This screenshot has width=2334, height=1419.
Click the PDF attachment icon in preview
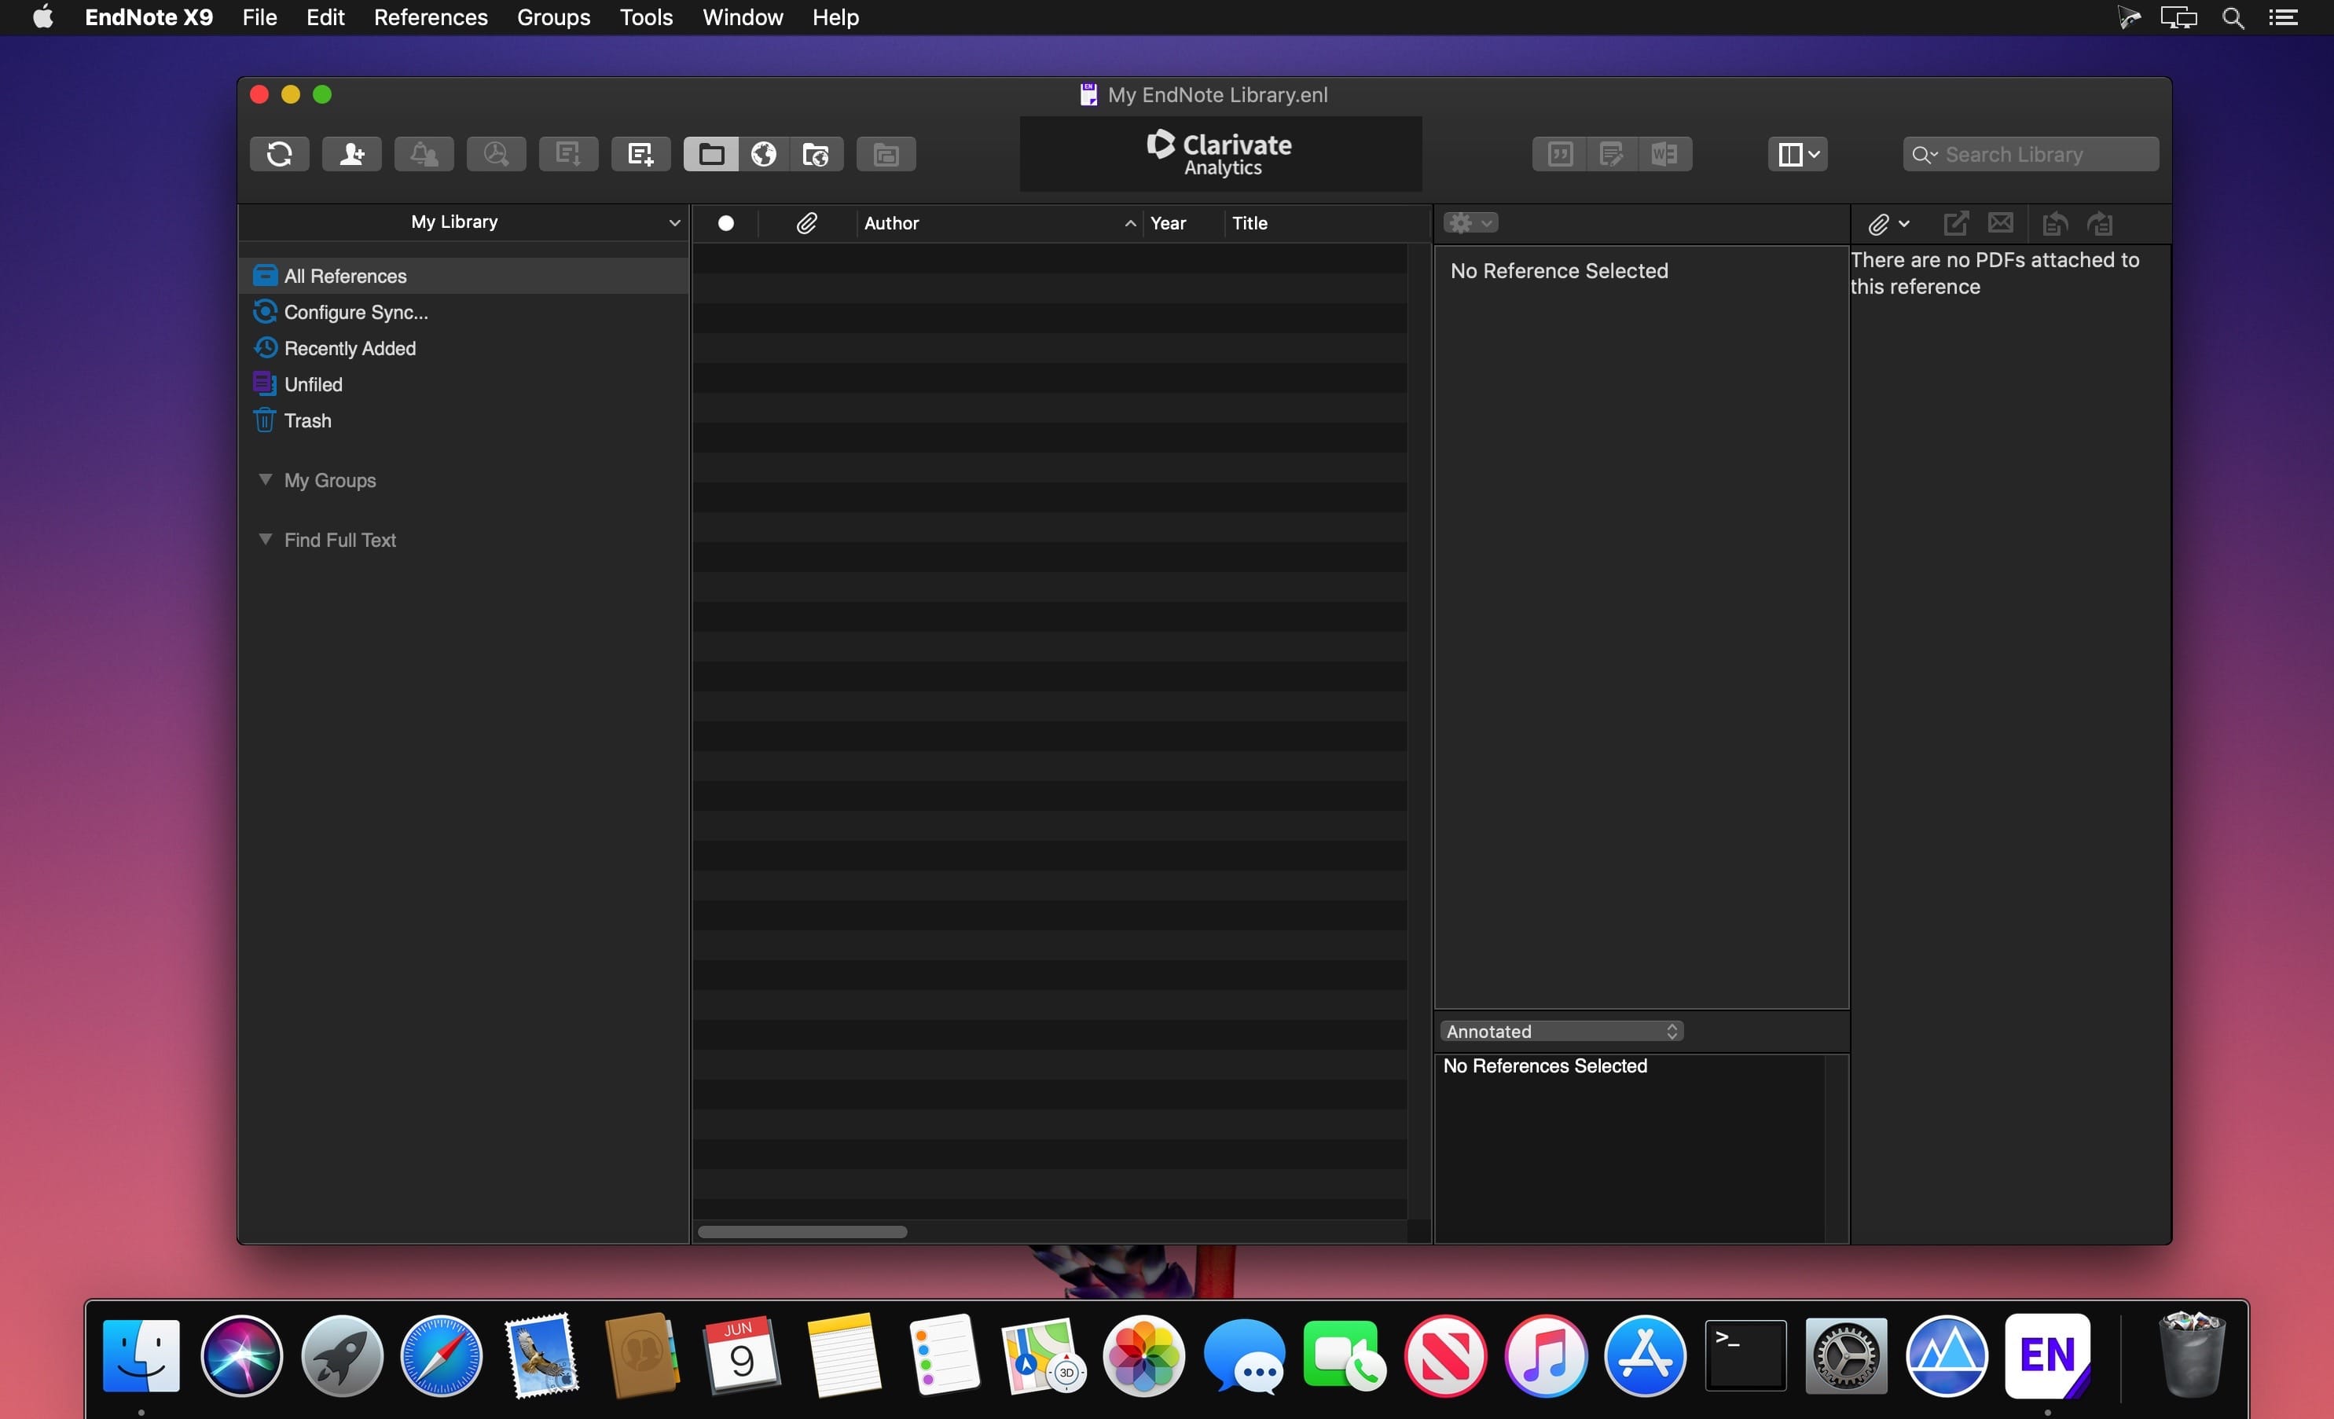click(1877, 222)
